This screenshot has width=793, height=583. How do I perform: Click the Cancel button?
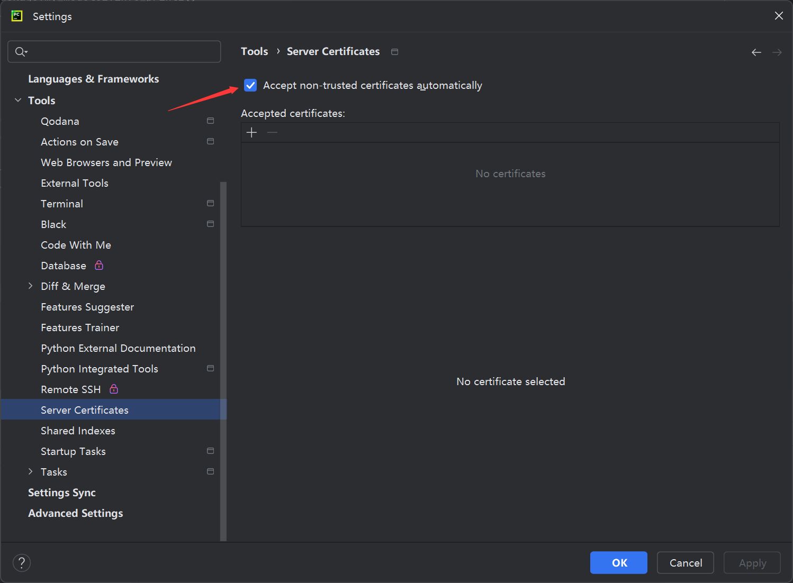pos(685,563)
